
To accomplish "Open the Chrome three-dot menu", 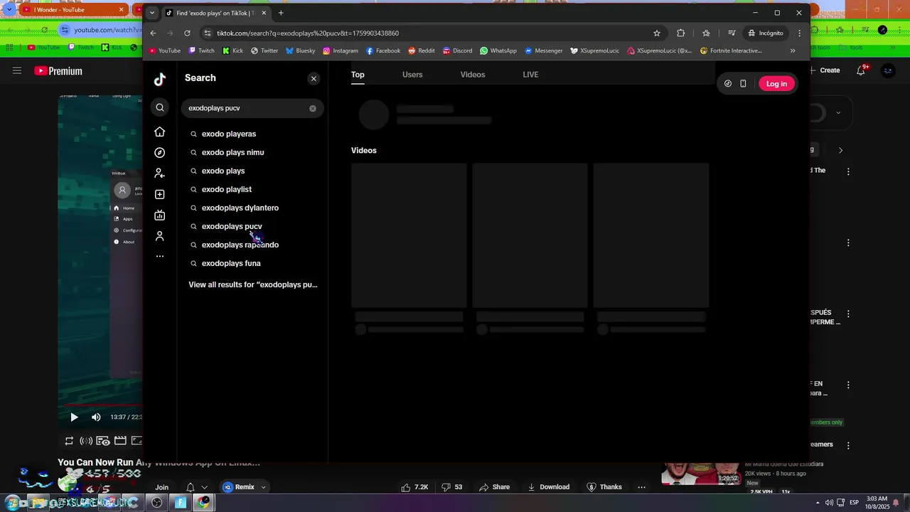I will coord(800,33).
